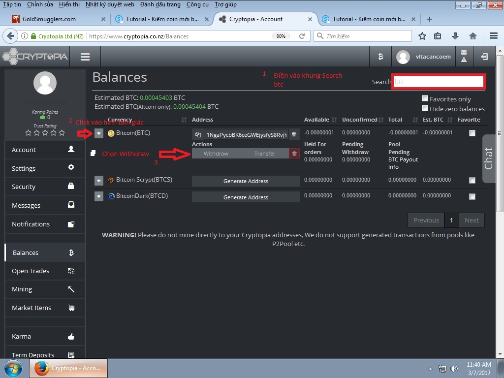Show bookmarks list icon in Firefox toolbar
The height and width of the screenshot is (378, 504).
438,36
